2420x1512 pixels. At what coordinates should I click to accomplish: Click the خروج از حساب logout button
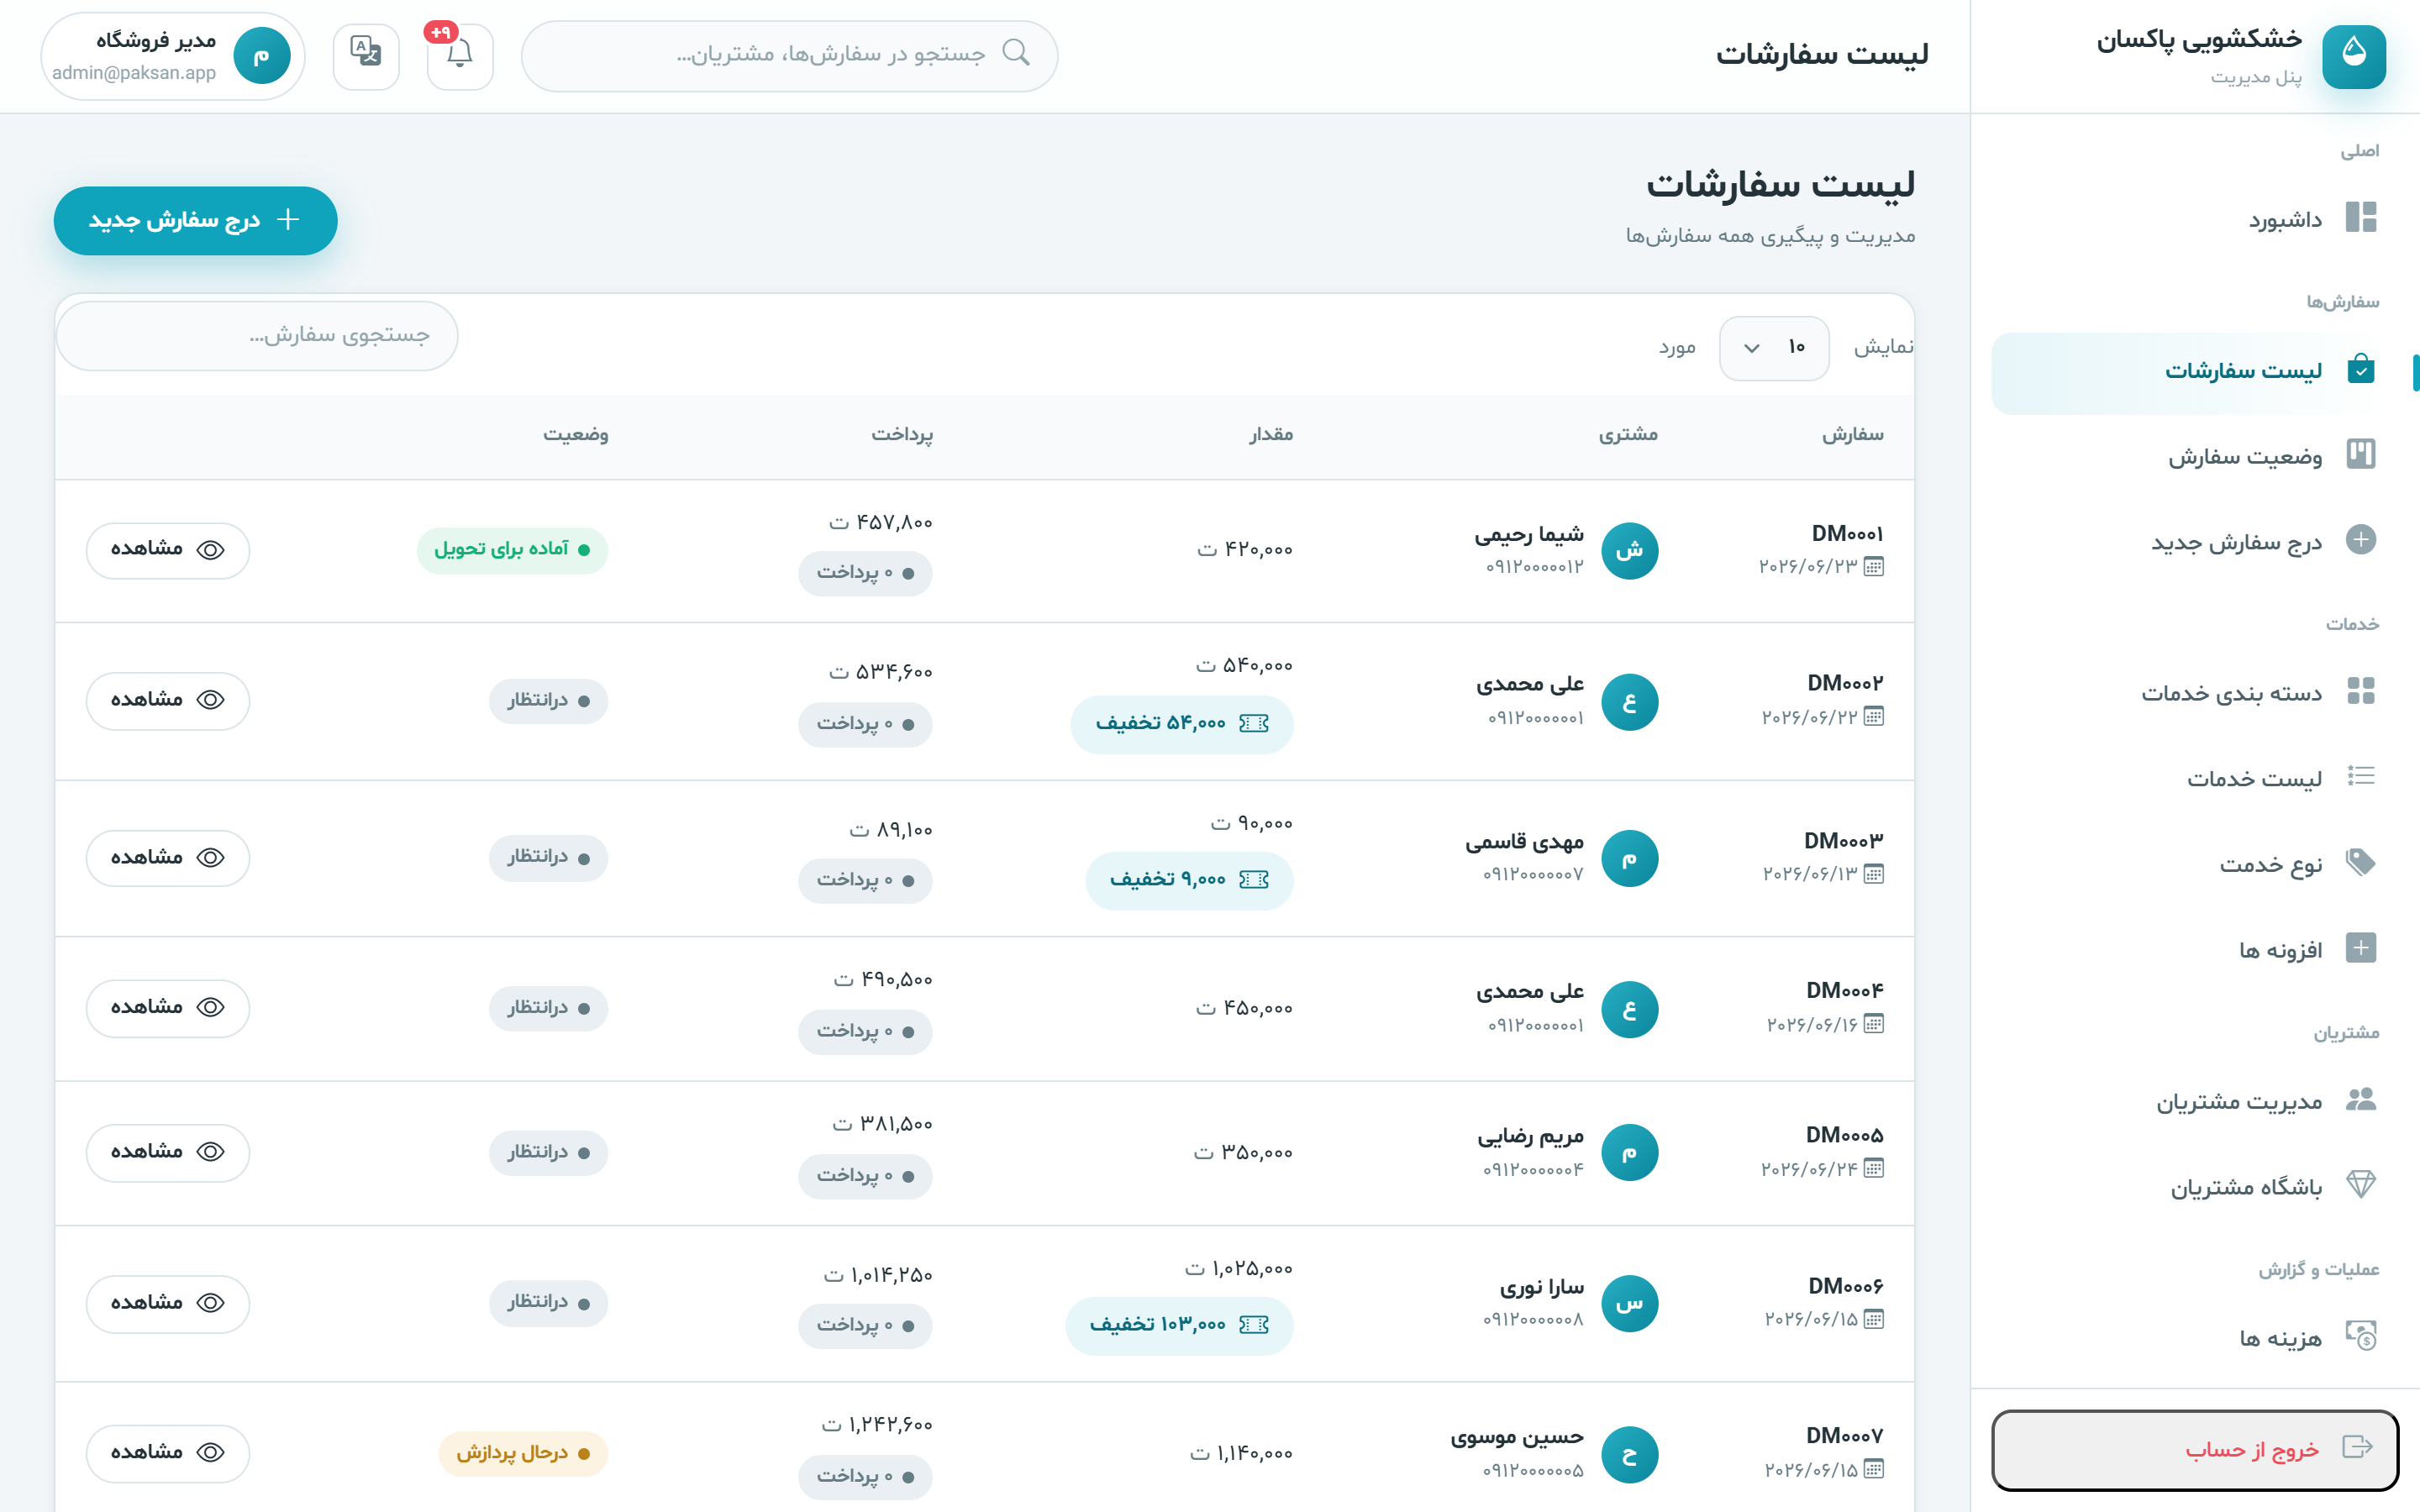tap(2195, 1449)
